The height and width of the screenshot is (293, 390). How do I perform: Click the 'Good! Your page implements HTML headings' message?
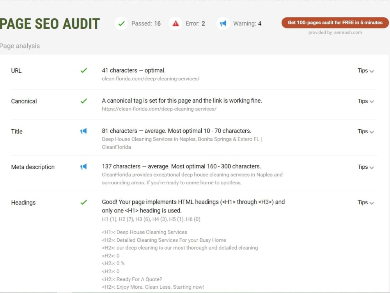click(193, 206)
